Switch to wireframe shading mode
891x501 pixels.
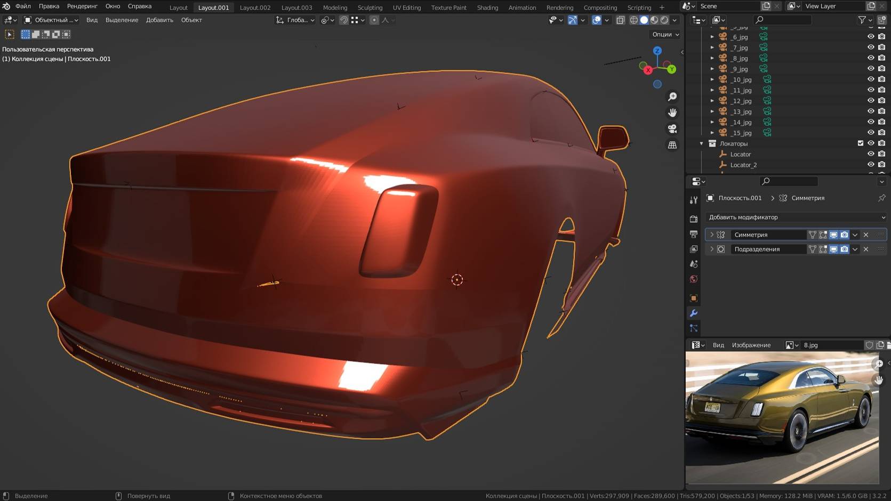coord(634,20)
